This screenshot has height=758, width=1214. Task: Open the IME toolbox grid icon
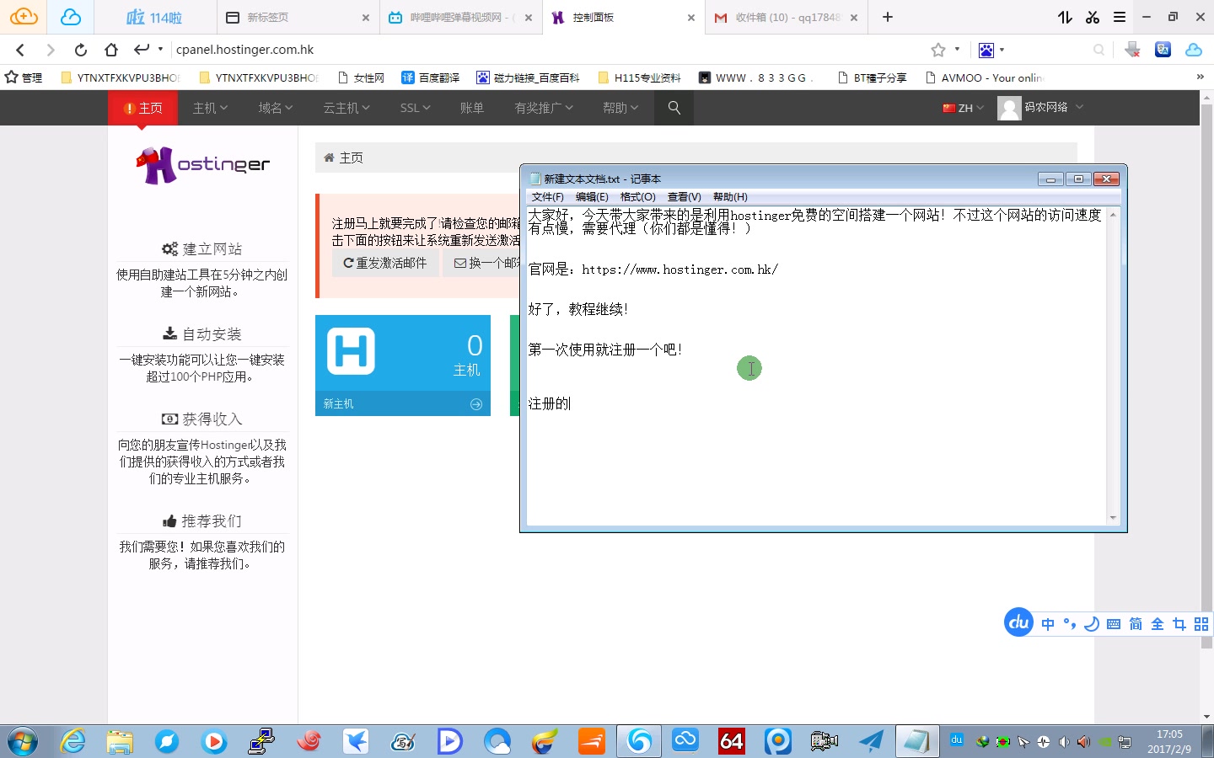coord(1201,624)
